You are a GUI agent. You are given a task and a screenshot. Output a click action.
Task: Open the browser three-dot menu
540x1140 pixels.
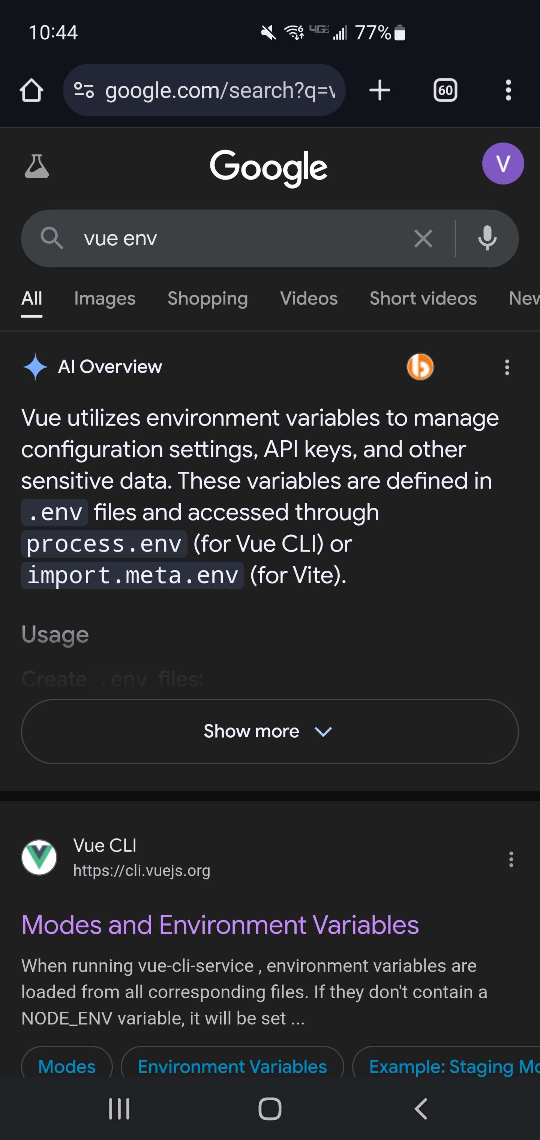pyautogui.click(x=508, y=90)
